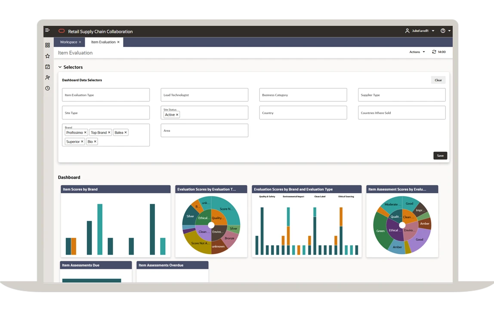Select the Favorites star sidebar icon

click(47, 56)
